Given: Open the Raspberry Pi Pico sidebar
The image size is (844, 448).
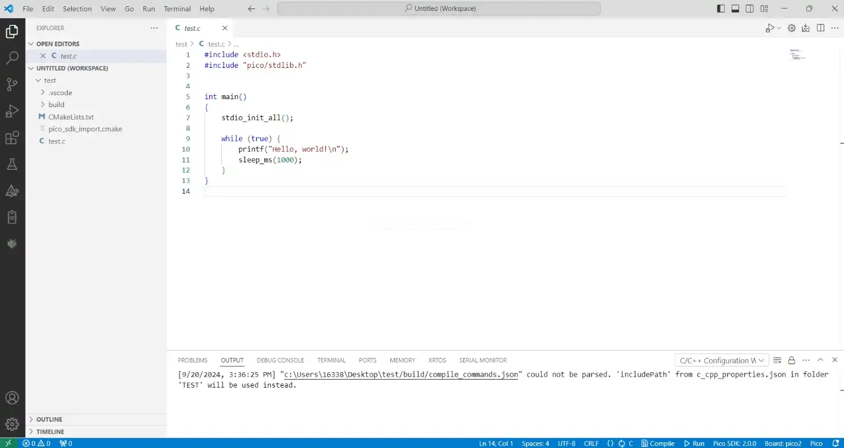Looking at the screenshot, I should tap(12, 243).
